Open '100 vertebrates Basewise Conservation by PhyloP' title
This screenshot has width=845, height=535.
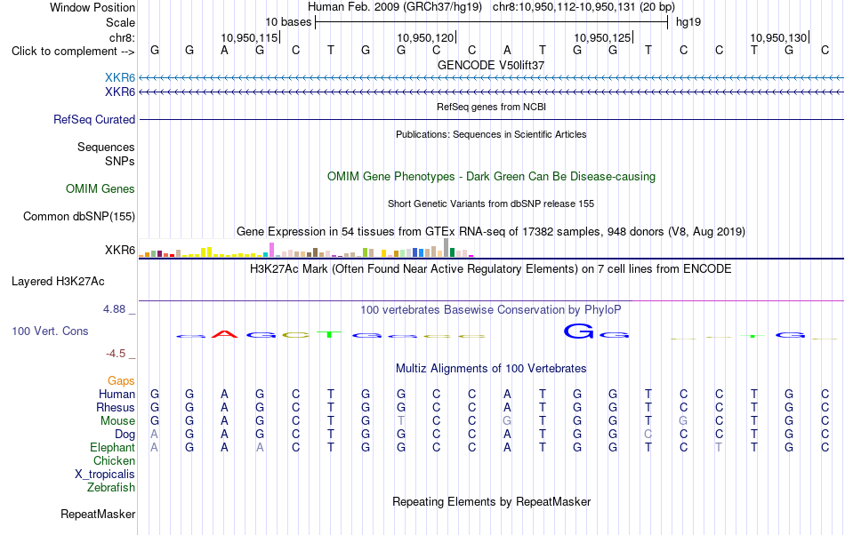(x=491, y=310)
